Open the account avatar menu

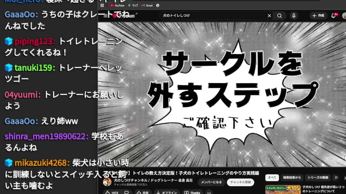click(x=344, y=16)
